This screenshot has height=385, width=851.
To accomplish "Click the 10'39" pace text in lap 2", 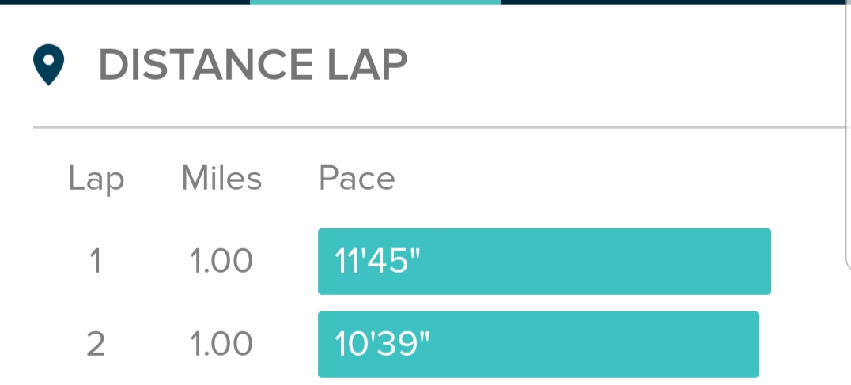I will [x=376, y=345].
